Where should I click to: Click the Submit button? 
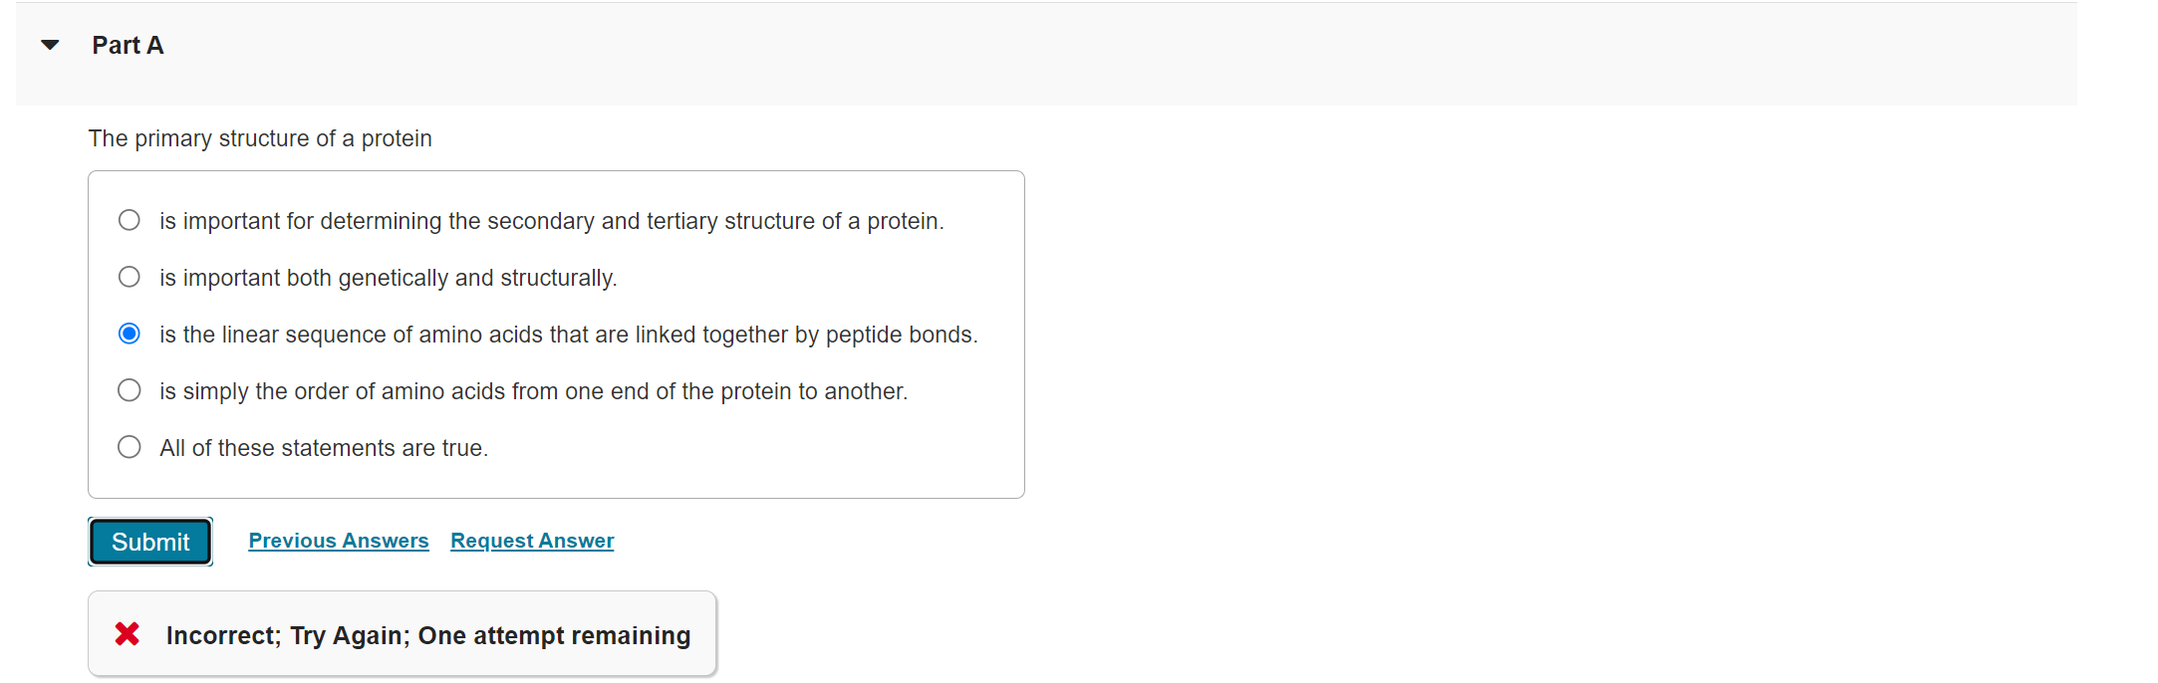point(149,541)
